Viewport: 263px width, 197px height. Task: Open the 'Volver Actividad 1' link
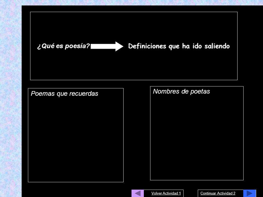pyautogui.click(x=166, y=193)
